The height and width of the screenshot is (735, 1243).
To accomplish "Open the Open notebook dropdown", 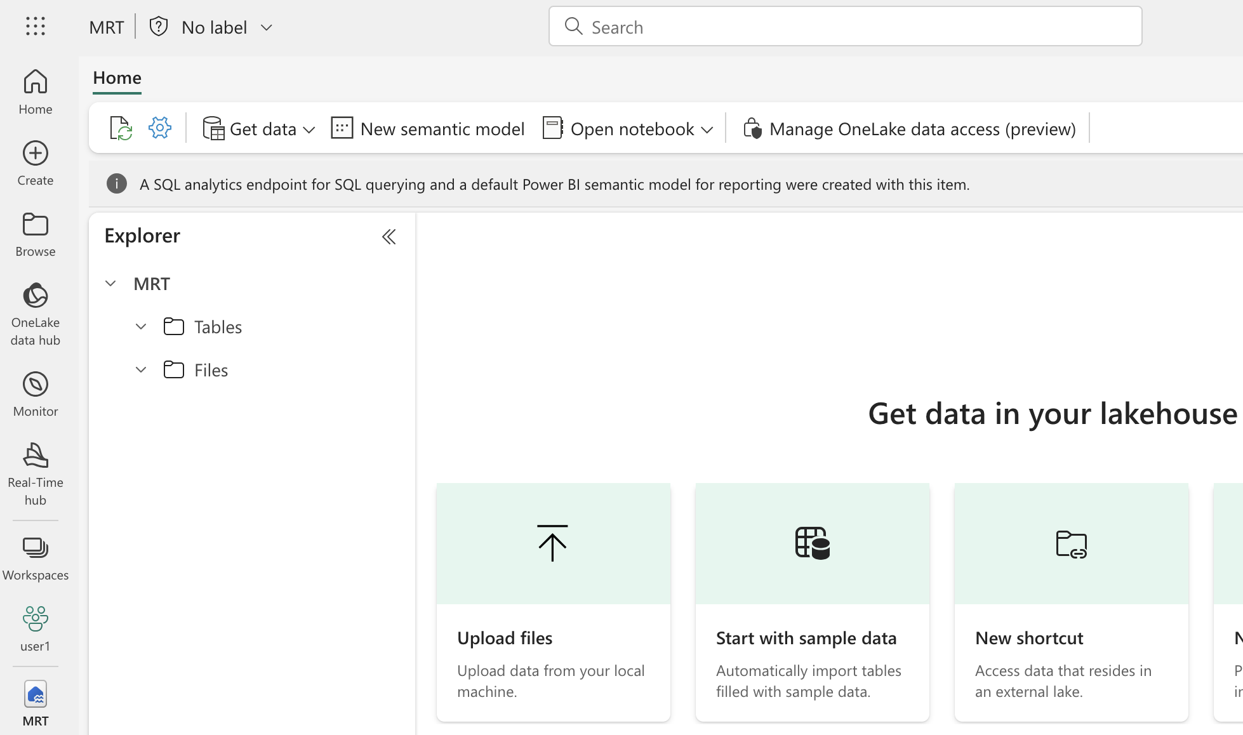I will pyautogui.click(x=628, y=129).
